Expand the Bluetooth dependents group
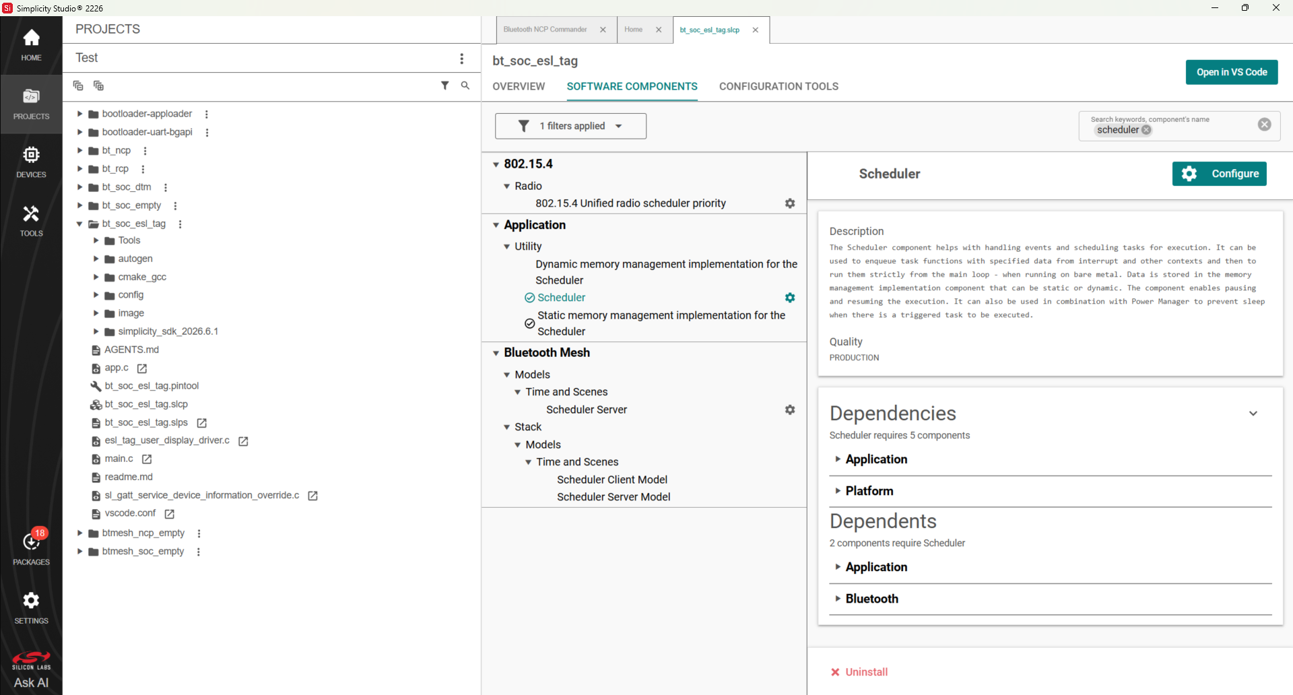The width and height of the screenshot is (1293, 695). [x=838, y=599]
